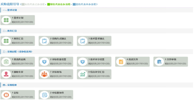Click the blue shield icon for 技术评分设置
194x101 pixels.
83,62
